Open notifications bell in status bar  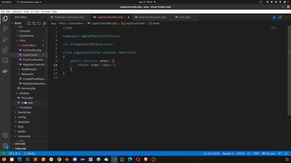pyautogui.click(x=286, y=153)
